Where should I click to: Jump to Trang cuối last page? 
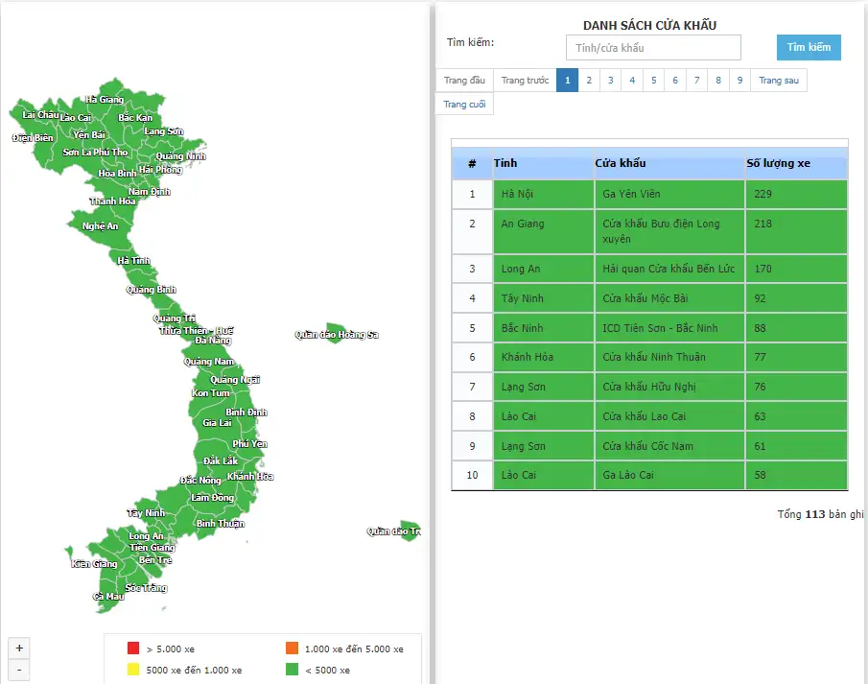click(464, 105)
